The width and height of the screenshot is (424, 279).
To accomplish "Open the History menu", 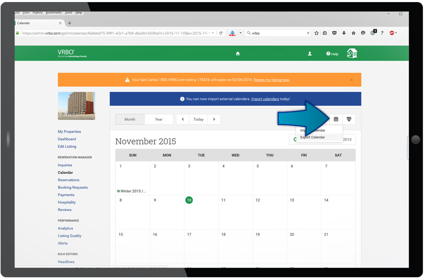I will pos(37,13).
